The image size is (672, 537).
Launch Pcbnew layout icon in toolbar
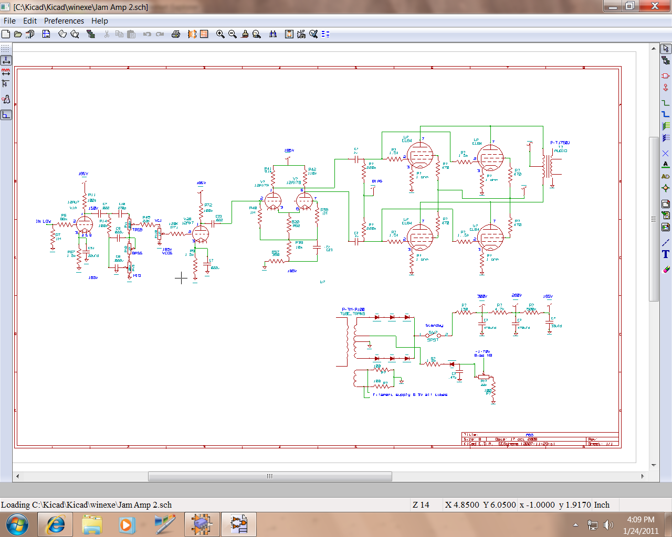click(x=204, y=34)
